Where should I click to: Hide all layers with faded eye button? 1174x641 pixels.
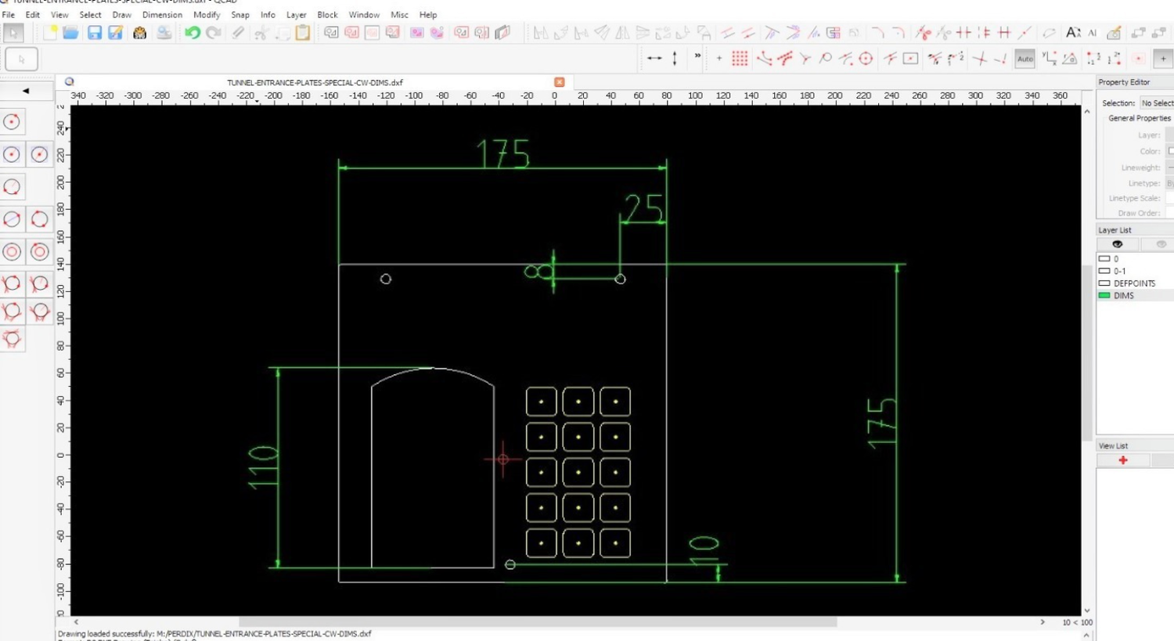pos(1161,244)
